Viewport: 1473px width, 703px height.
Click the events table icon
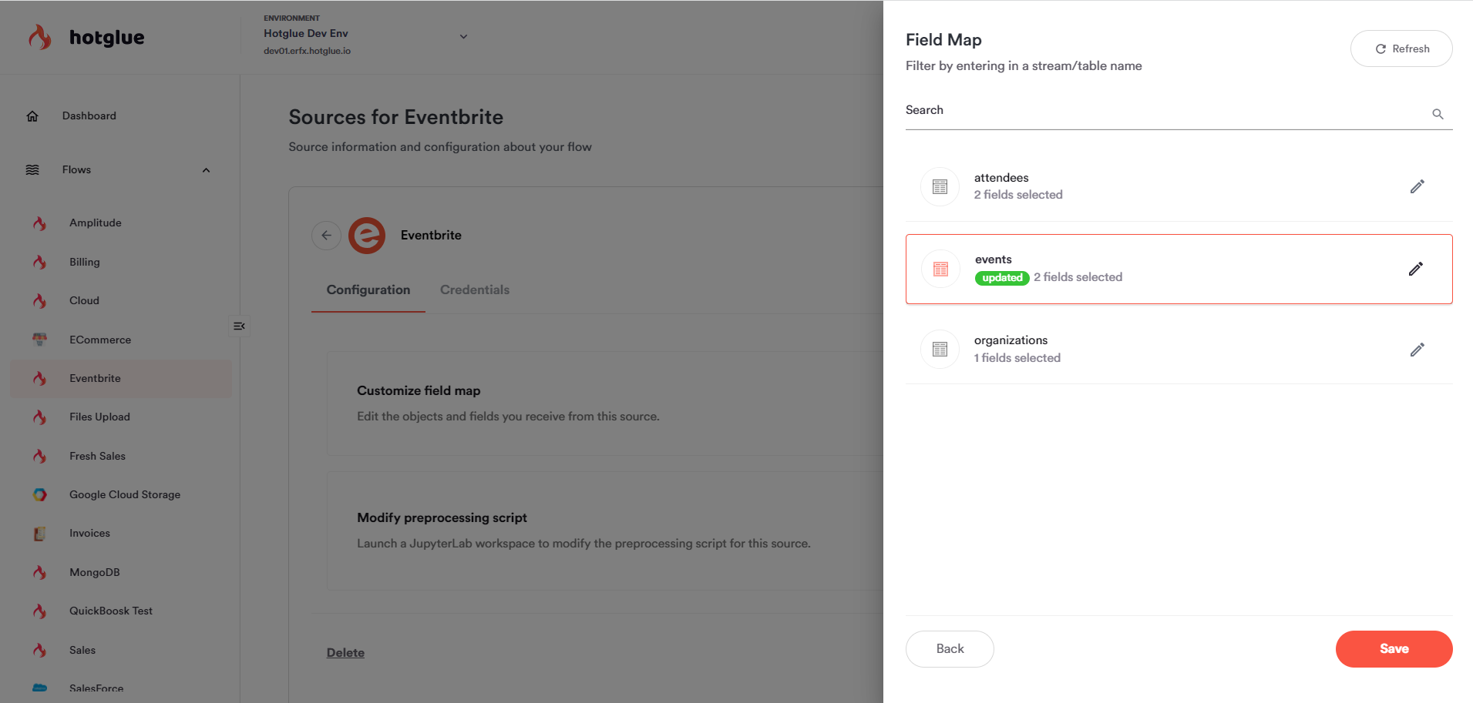(x=940, y=269)
